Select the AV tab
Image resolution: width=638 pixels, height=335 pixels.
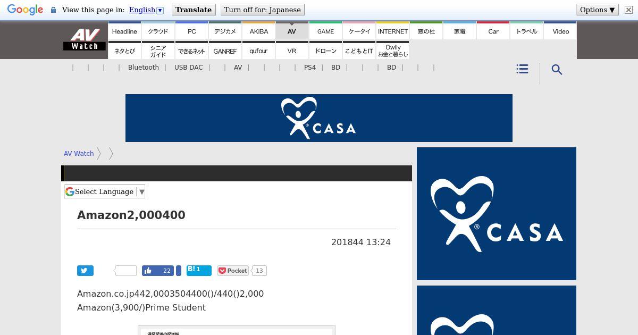coord(292,31)
